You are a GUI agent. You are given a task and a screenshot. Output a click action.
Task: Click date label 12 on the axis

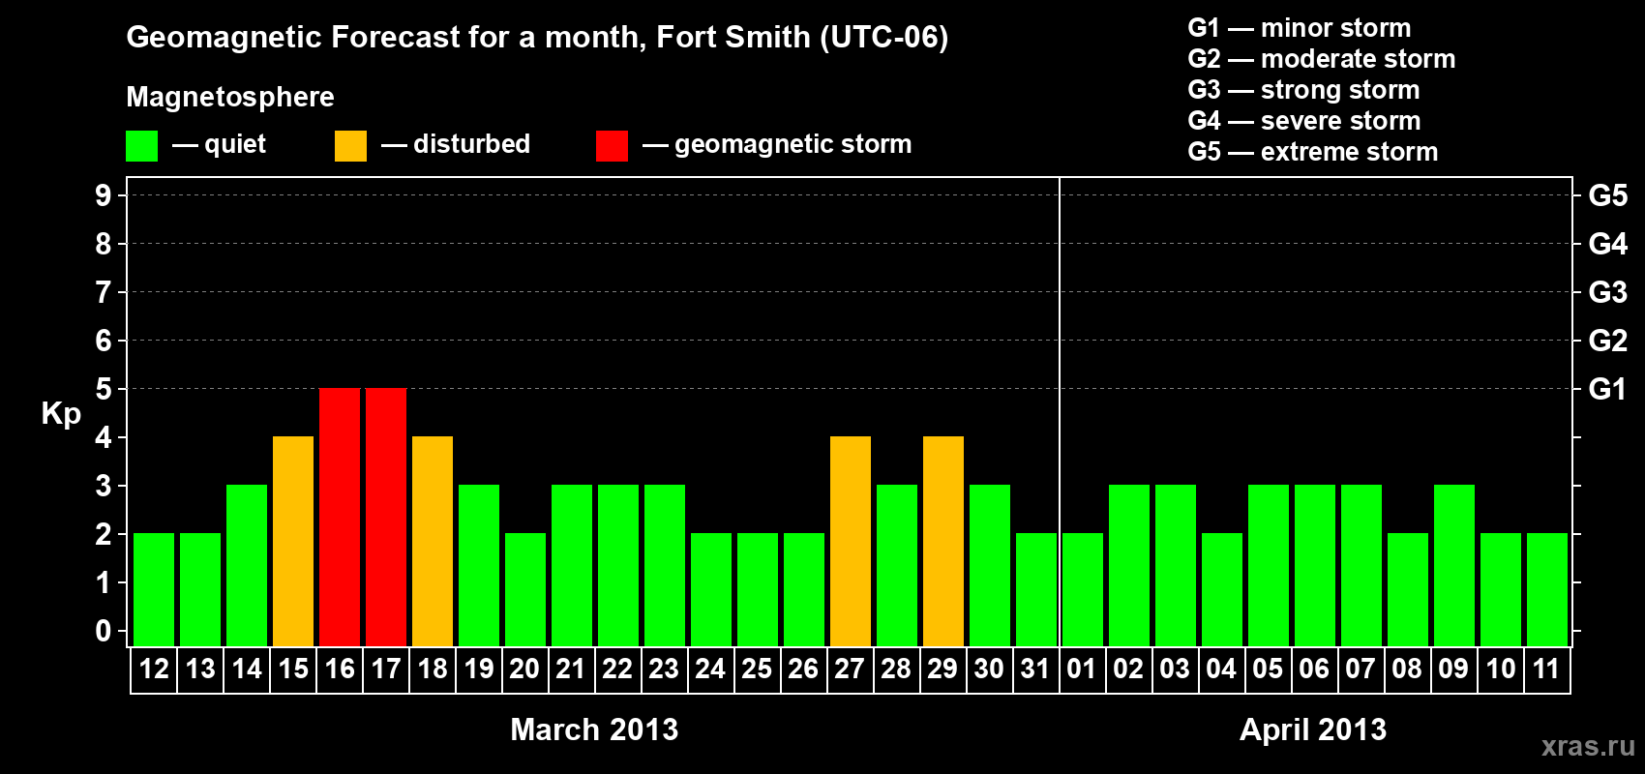click(154, 669)
